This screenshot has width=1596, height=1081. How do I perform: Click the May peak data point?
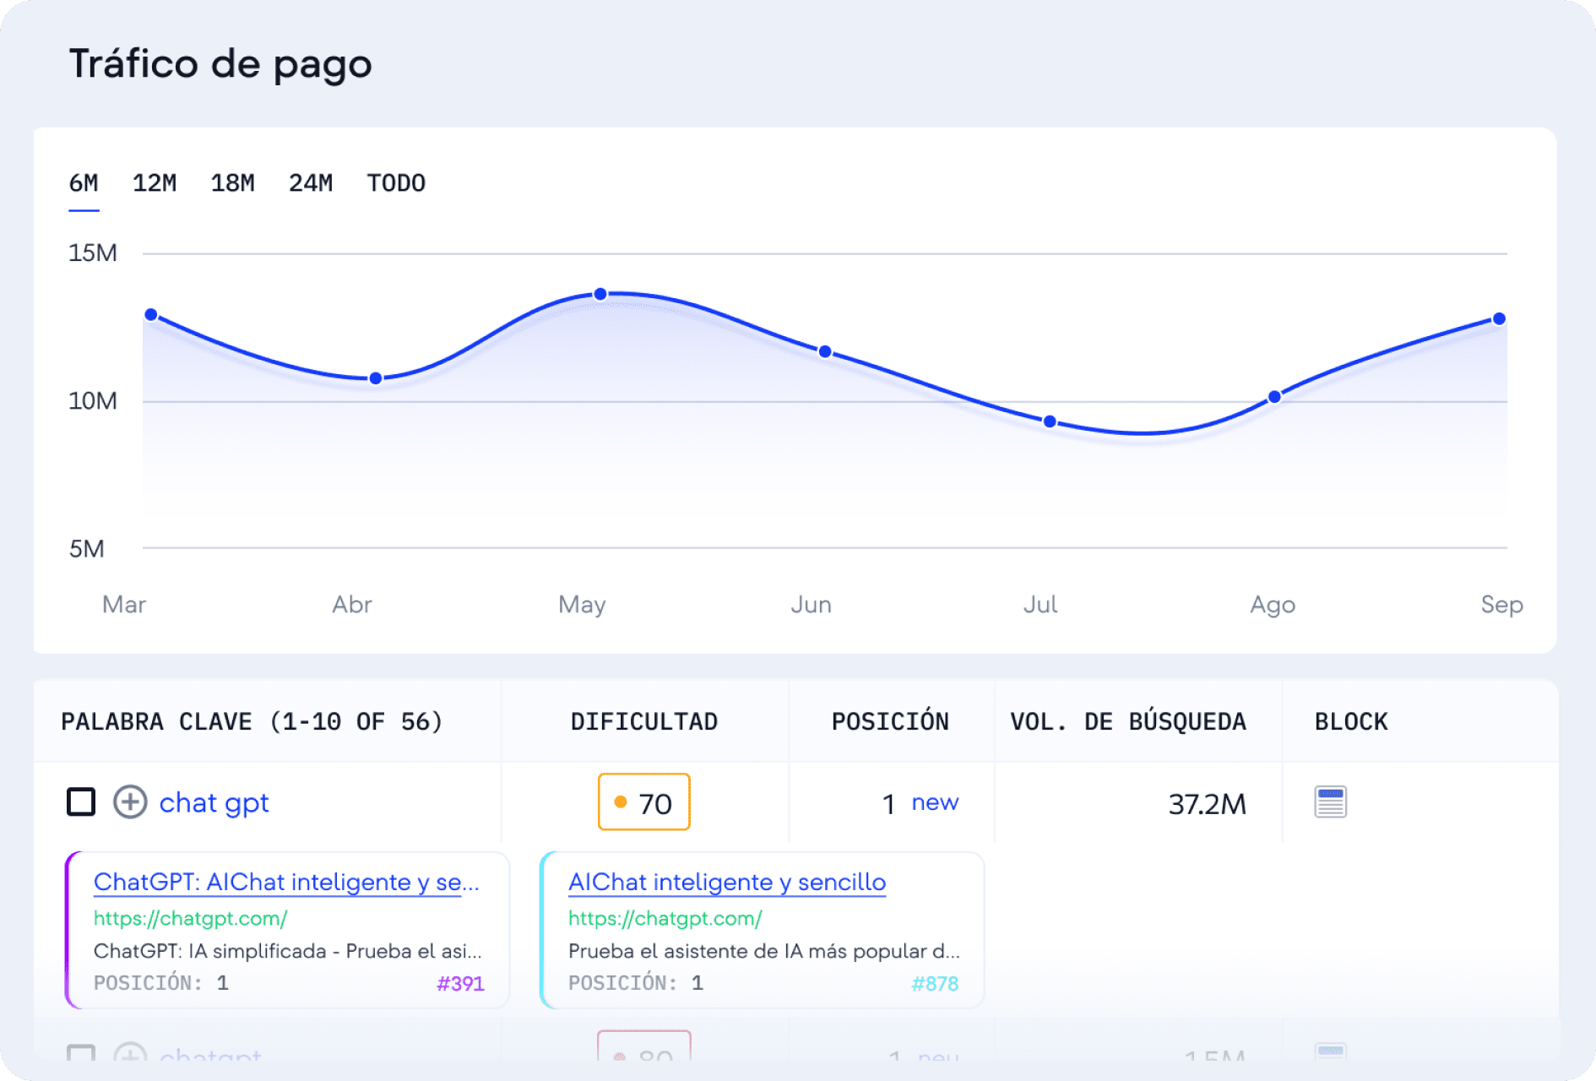pos(600,295)
